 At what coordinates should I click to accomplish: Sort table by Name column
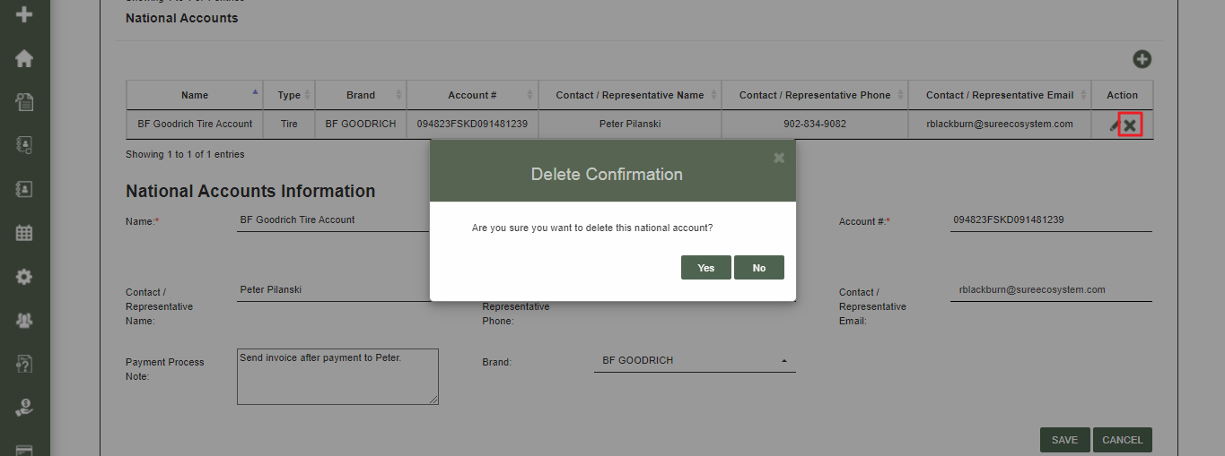(195, 95)
